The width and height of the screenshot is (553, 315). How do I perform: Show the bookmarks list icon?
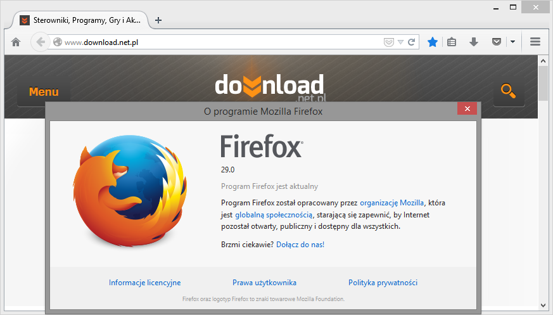tap(452, 42)
